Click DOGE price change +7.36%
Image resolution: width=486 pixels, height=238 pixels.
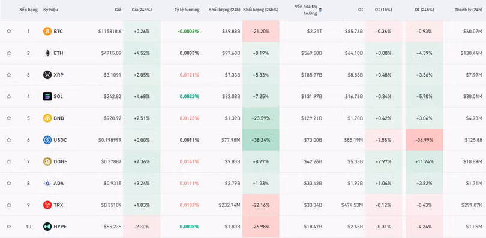(x=142, y=161)
